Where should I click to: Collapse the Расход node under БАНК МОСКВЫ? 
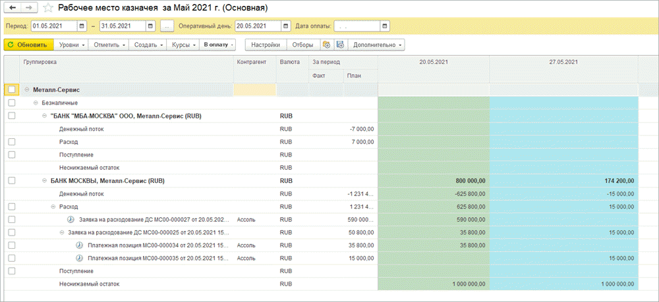pos(53,207)
